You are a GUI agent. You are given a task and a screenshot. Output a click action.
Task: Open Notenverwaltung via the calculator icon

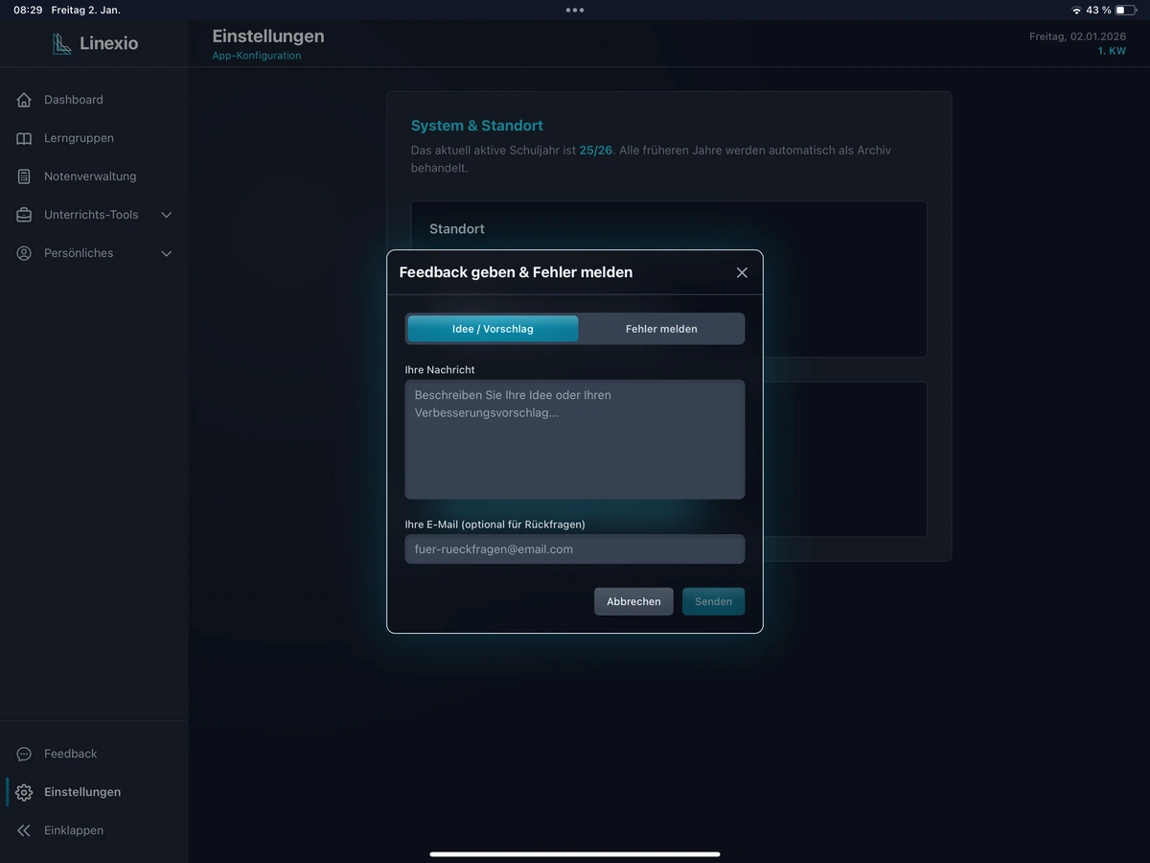pyautogui.click(x=24, y=175)
